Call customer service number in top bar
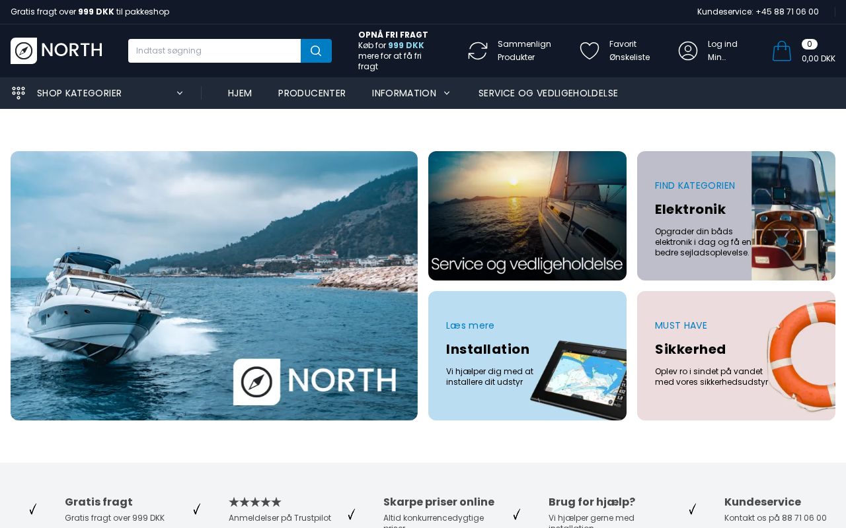 tap(758, 12)
